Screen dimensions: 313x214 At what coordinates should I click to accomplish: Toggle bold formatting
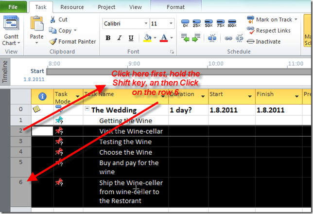(x=107, y=38)
